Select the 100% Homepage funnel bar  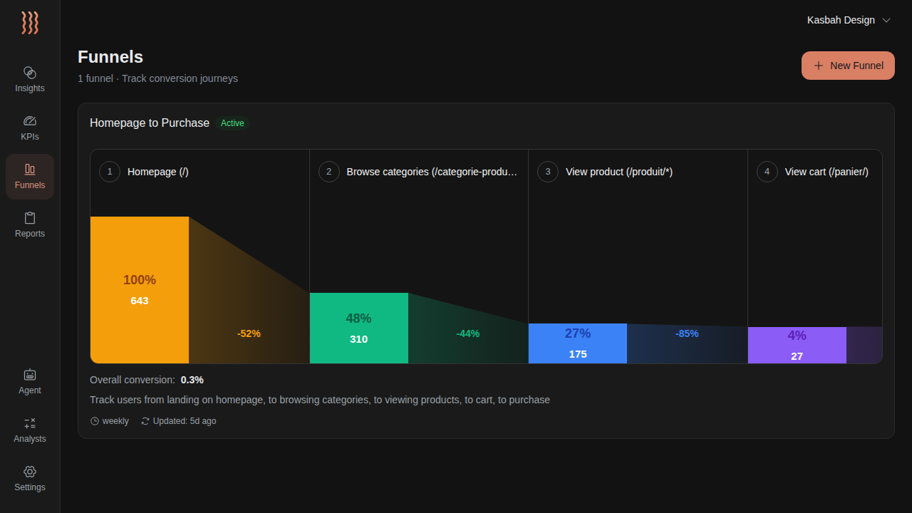139,290
